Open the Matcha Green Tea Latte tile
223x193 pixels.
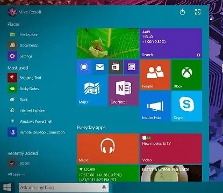click(171, 173)
